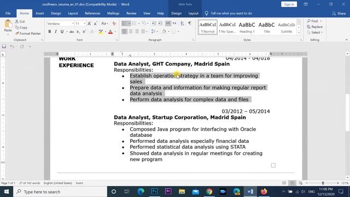Toggle italic formatting
Image resolution: width=350 pixels, height=197 pixels.
(56, 32)
